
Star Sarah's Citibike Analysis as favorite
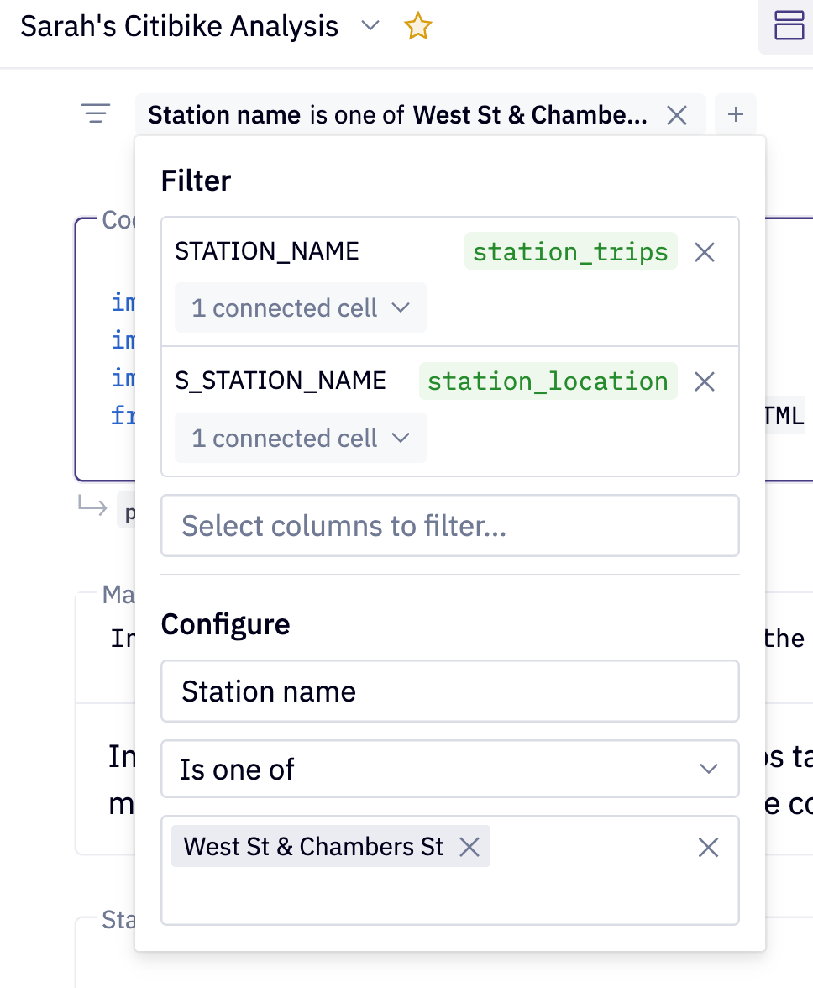[x=417, y=27]
